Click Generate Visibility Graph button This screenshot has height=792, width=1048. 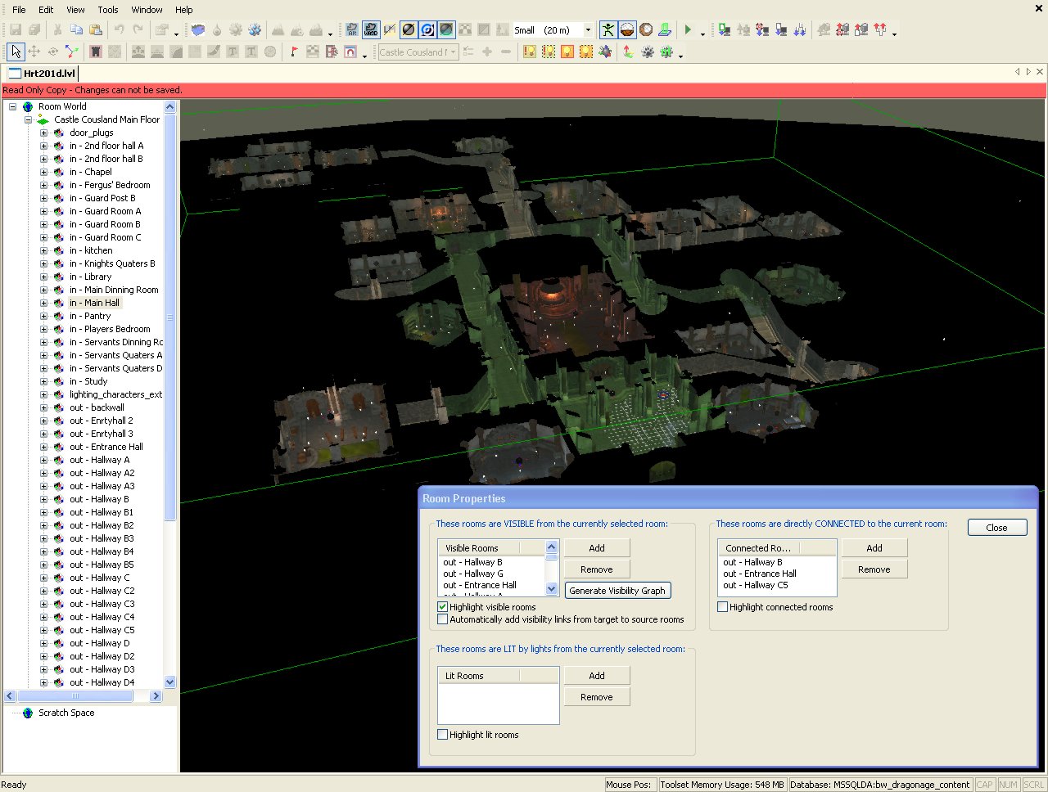pyautogui.click(x=617, y=591)
